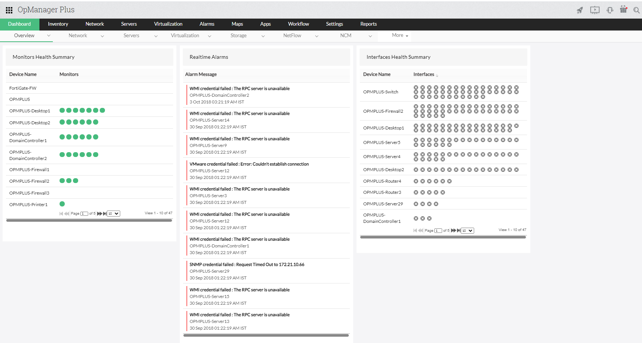642x343 pixels.
Task: Open the app grid launcher icon
Action: [9, 10]
